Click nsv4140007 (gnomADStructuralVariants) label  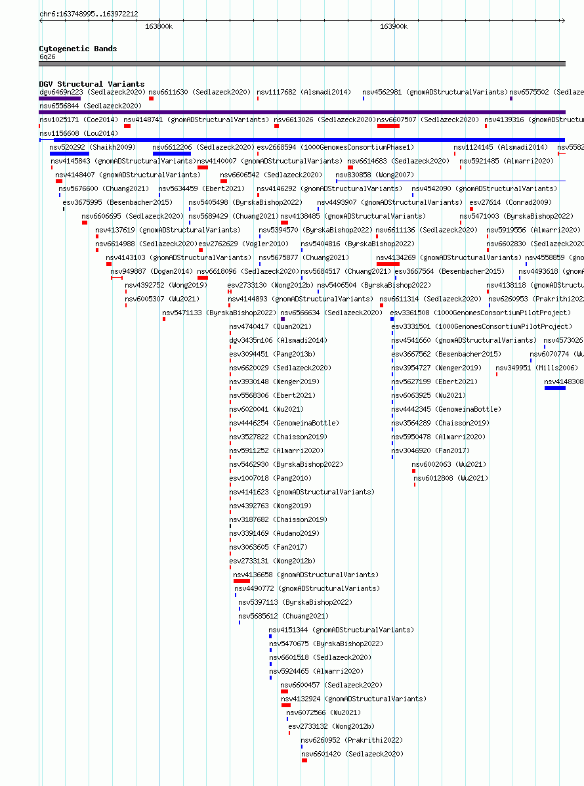click(270, 161)
